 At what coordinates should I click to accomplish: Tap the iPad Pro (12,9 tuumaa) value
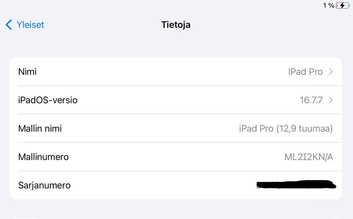click(x=286, y=129)
